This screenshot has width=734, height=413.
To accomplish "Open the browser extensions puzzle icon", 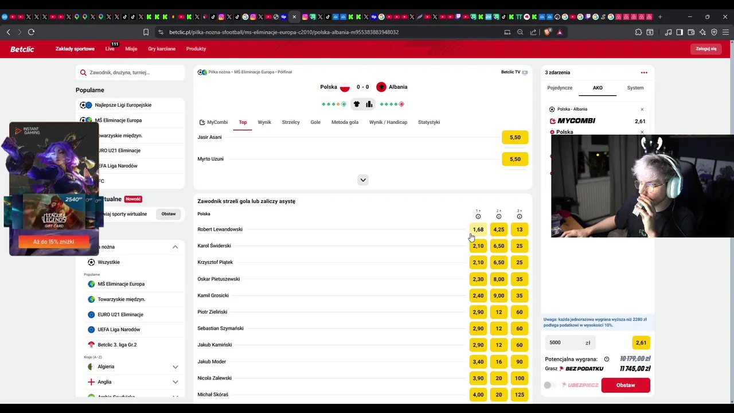I will [638, 32].
